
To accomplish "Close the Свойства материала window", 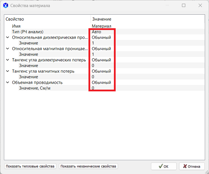I will [200, 6].
